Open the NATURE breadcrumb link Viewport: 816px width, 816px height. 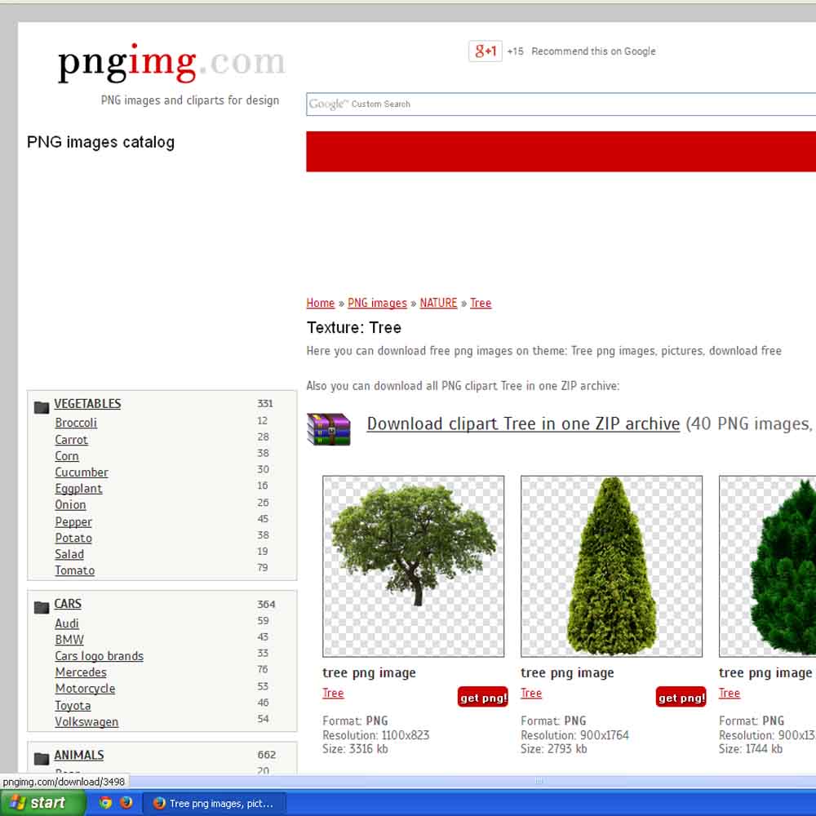pyautogui.click(x=438, y=303)
